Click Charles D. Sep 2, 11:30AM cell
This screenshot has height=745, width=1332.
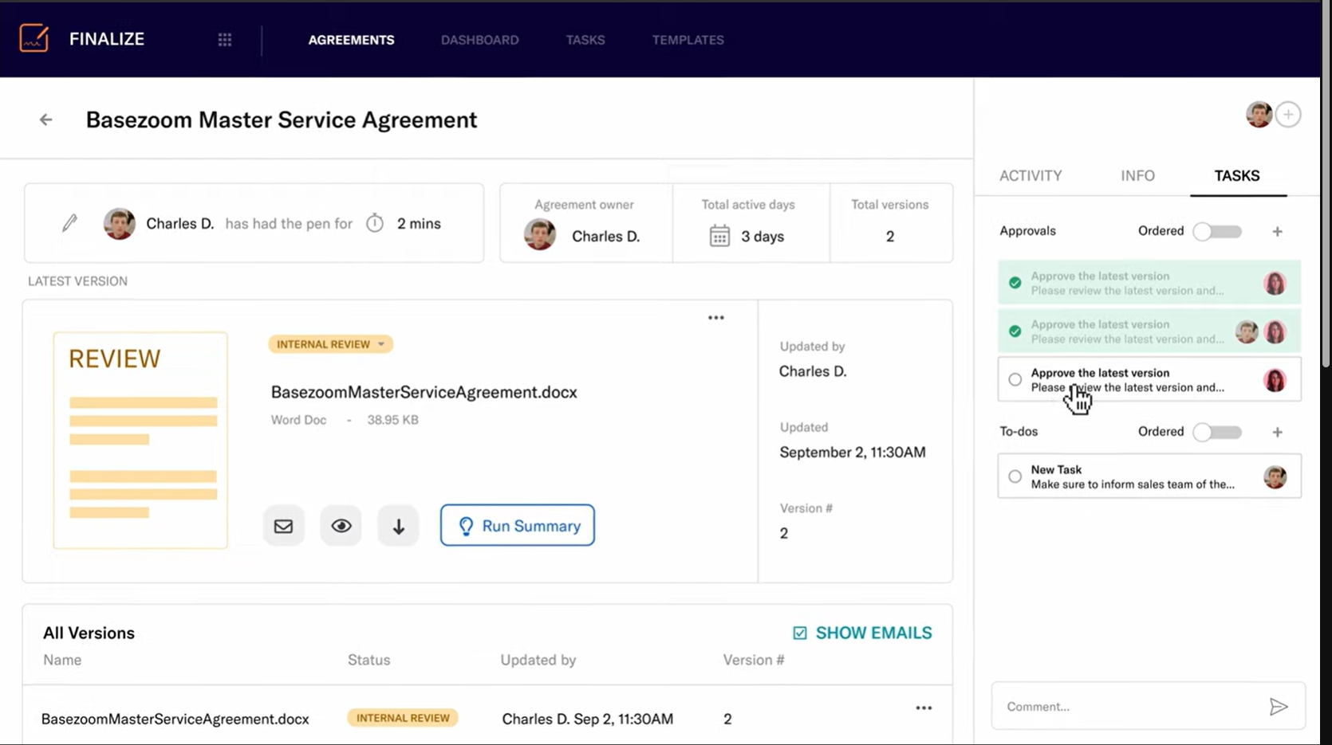pyautogui.click(x=588, y=719)
